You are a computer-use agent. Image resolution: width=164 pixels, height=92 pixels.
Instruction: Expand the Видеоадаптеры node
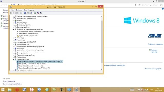coord(13,23)
